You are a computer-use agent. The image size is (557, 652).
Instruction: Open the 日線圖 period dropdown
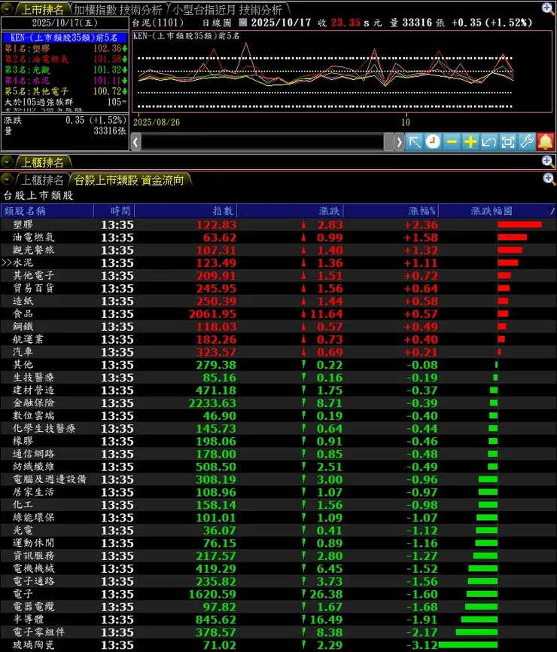pos(243,23)
